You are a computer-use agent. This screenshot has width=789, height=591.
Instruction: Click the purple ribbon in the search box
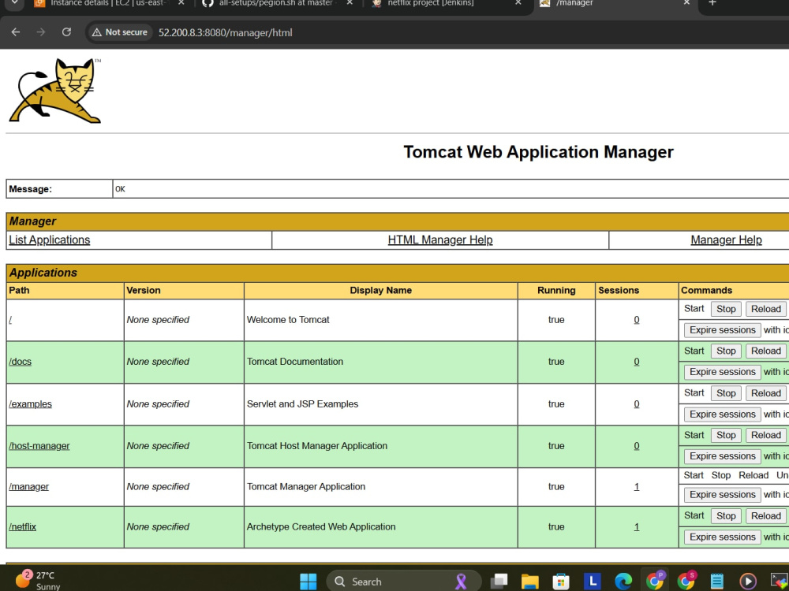(x=461, y=582)
